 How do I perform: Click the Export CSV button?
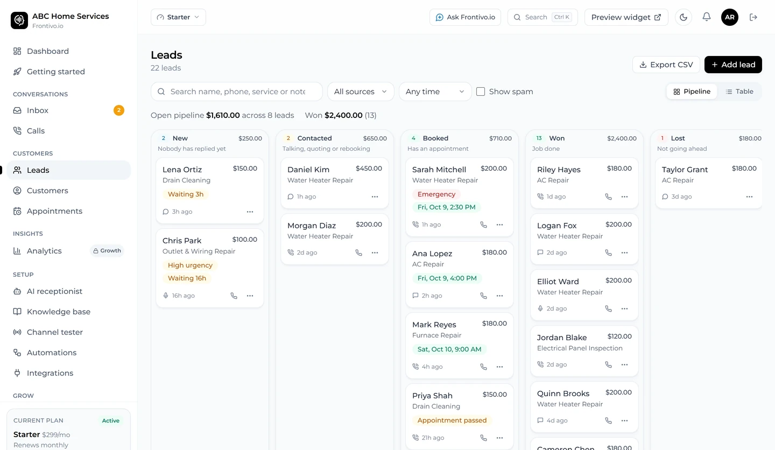click(666, 65)
